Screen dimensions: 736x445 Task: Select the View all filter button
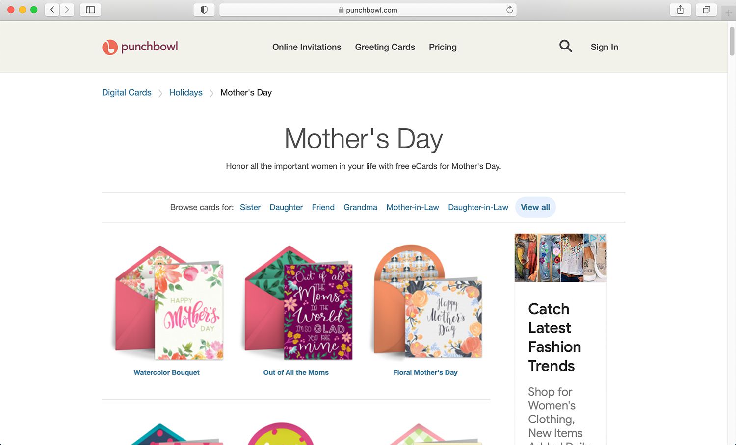[x=535, y=207]
